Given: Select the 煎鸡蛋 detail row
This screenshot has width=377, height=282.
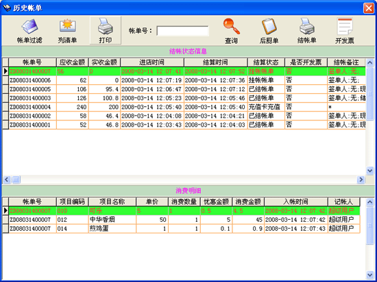Looking at the screenshot, I should (x=181, y=229).
